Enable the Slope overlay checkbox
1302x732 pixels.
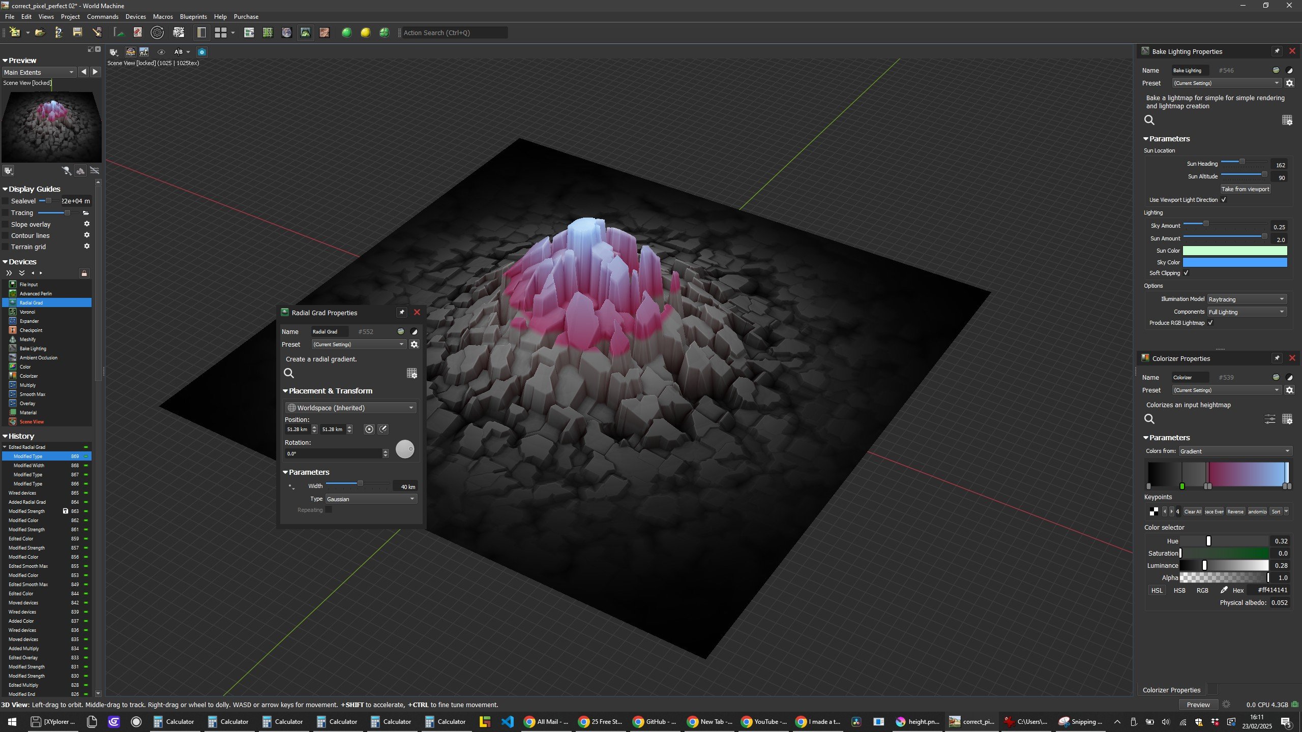pos(6,224)
